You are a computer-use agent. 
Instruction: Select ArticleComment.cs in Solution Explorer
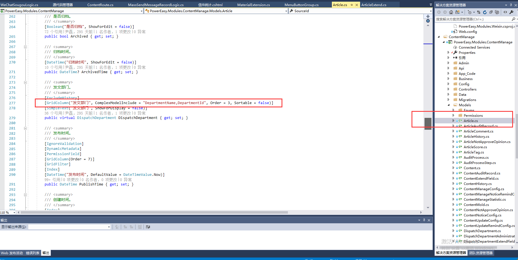pos(478,131)
